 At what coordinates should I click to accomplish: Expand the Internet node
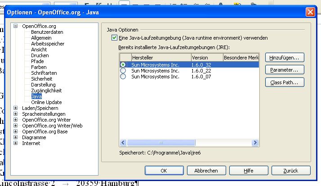tap(16, 143)
